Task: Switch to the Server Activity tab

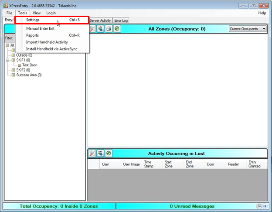Action: [100, 21]
